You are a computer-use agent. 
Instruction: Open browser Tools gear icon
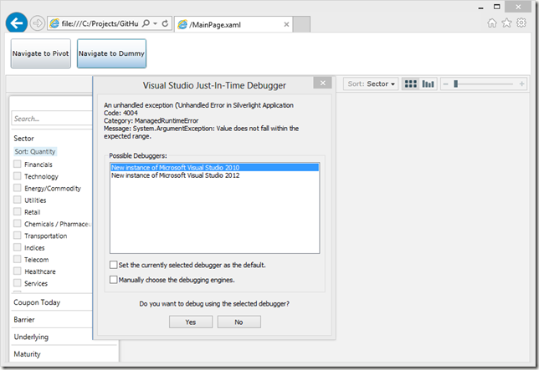pyautogui.click(x=521, y=23)
